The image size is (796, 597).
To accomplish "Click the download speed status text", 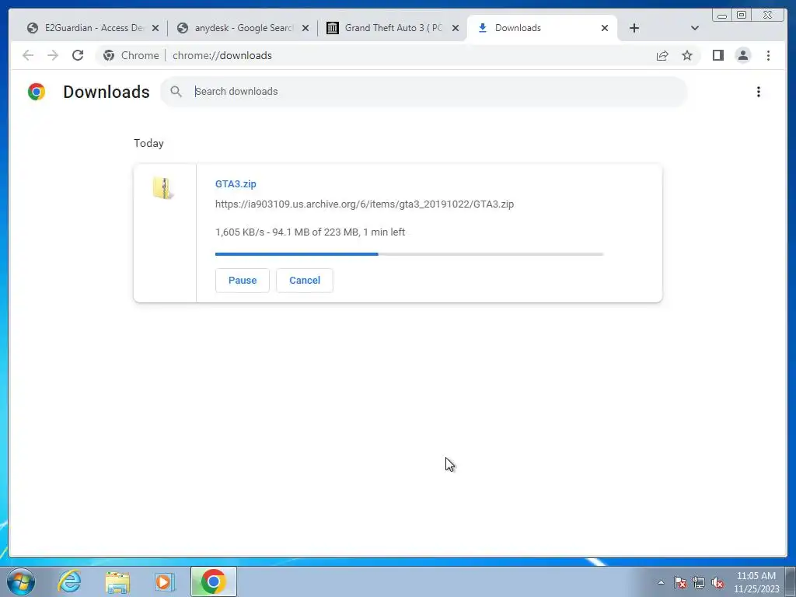I will [x=310, y=232].
